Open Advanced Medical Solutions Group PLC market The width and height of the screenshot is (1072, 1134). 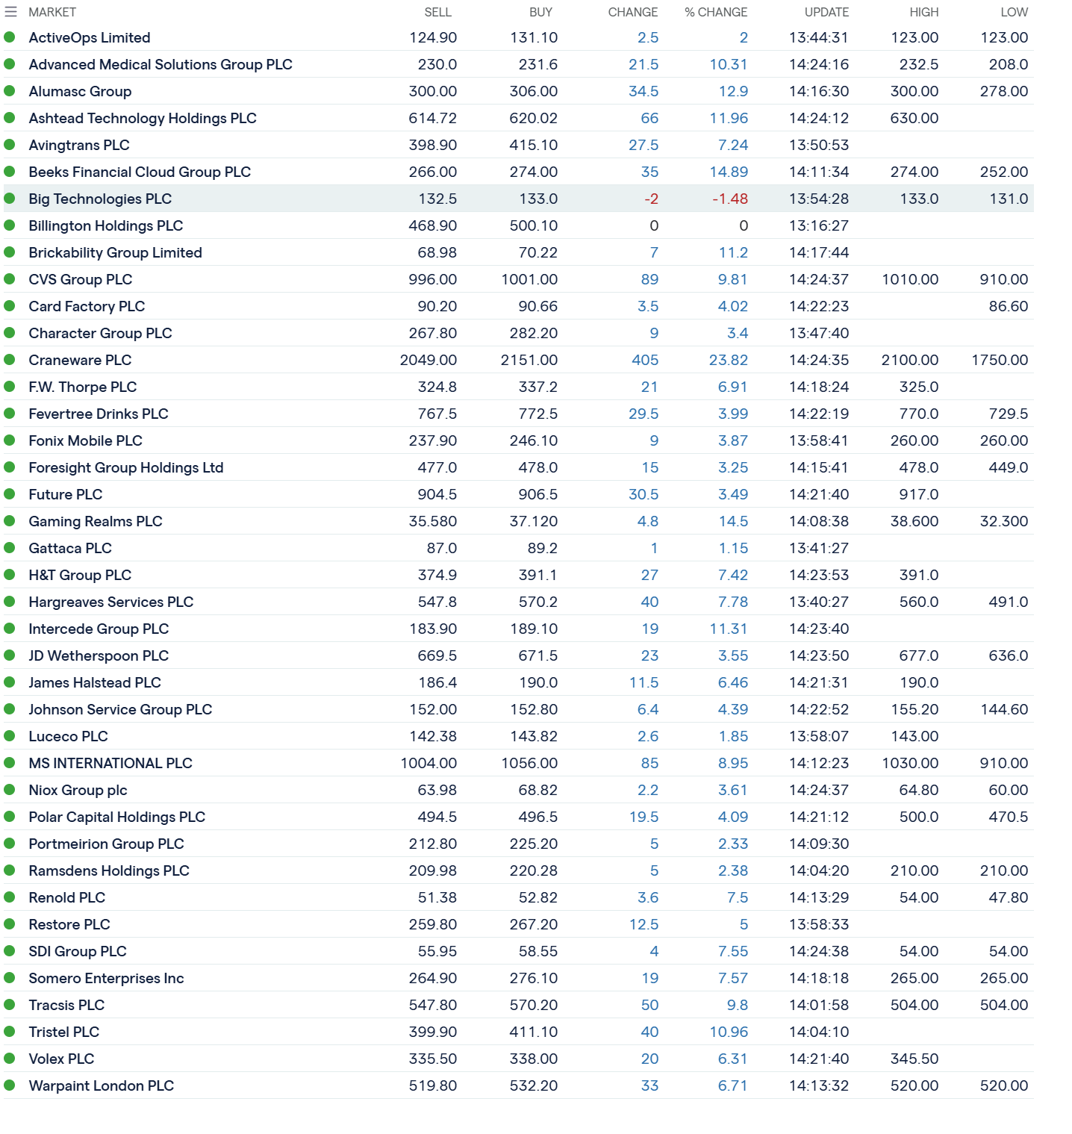(x=161, y=64)
